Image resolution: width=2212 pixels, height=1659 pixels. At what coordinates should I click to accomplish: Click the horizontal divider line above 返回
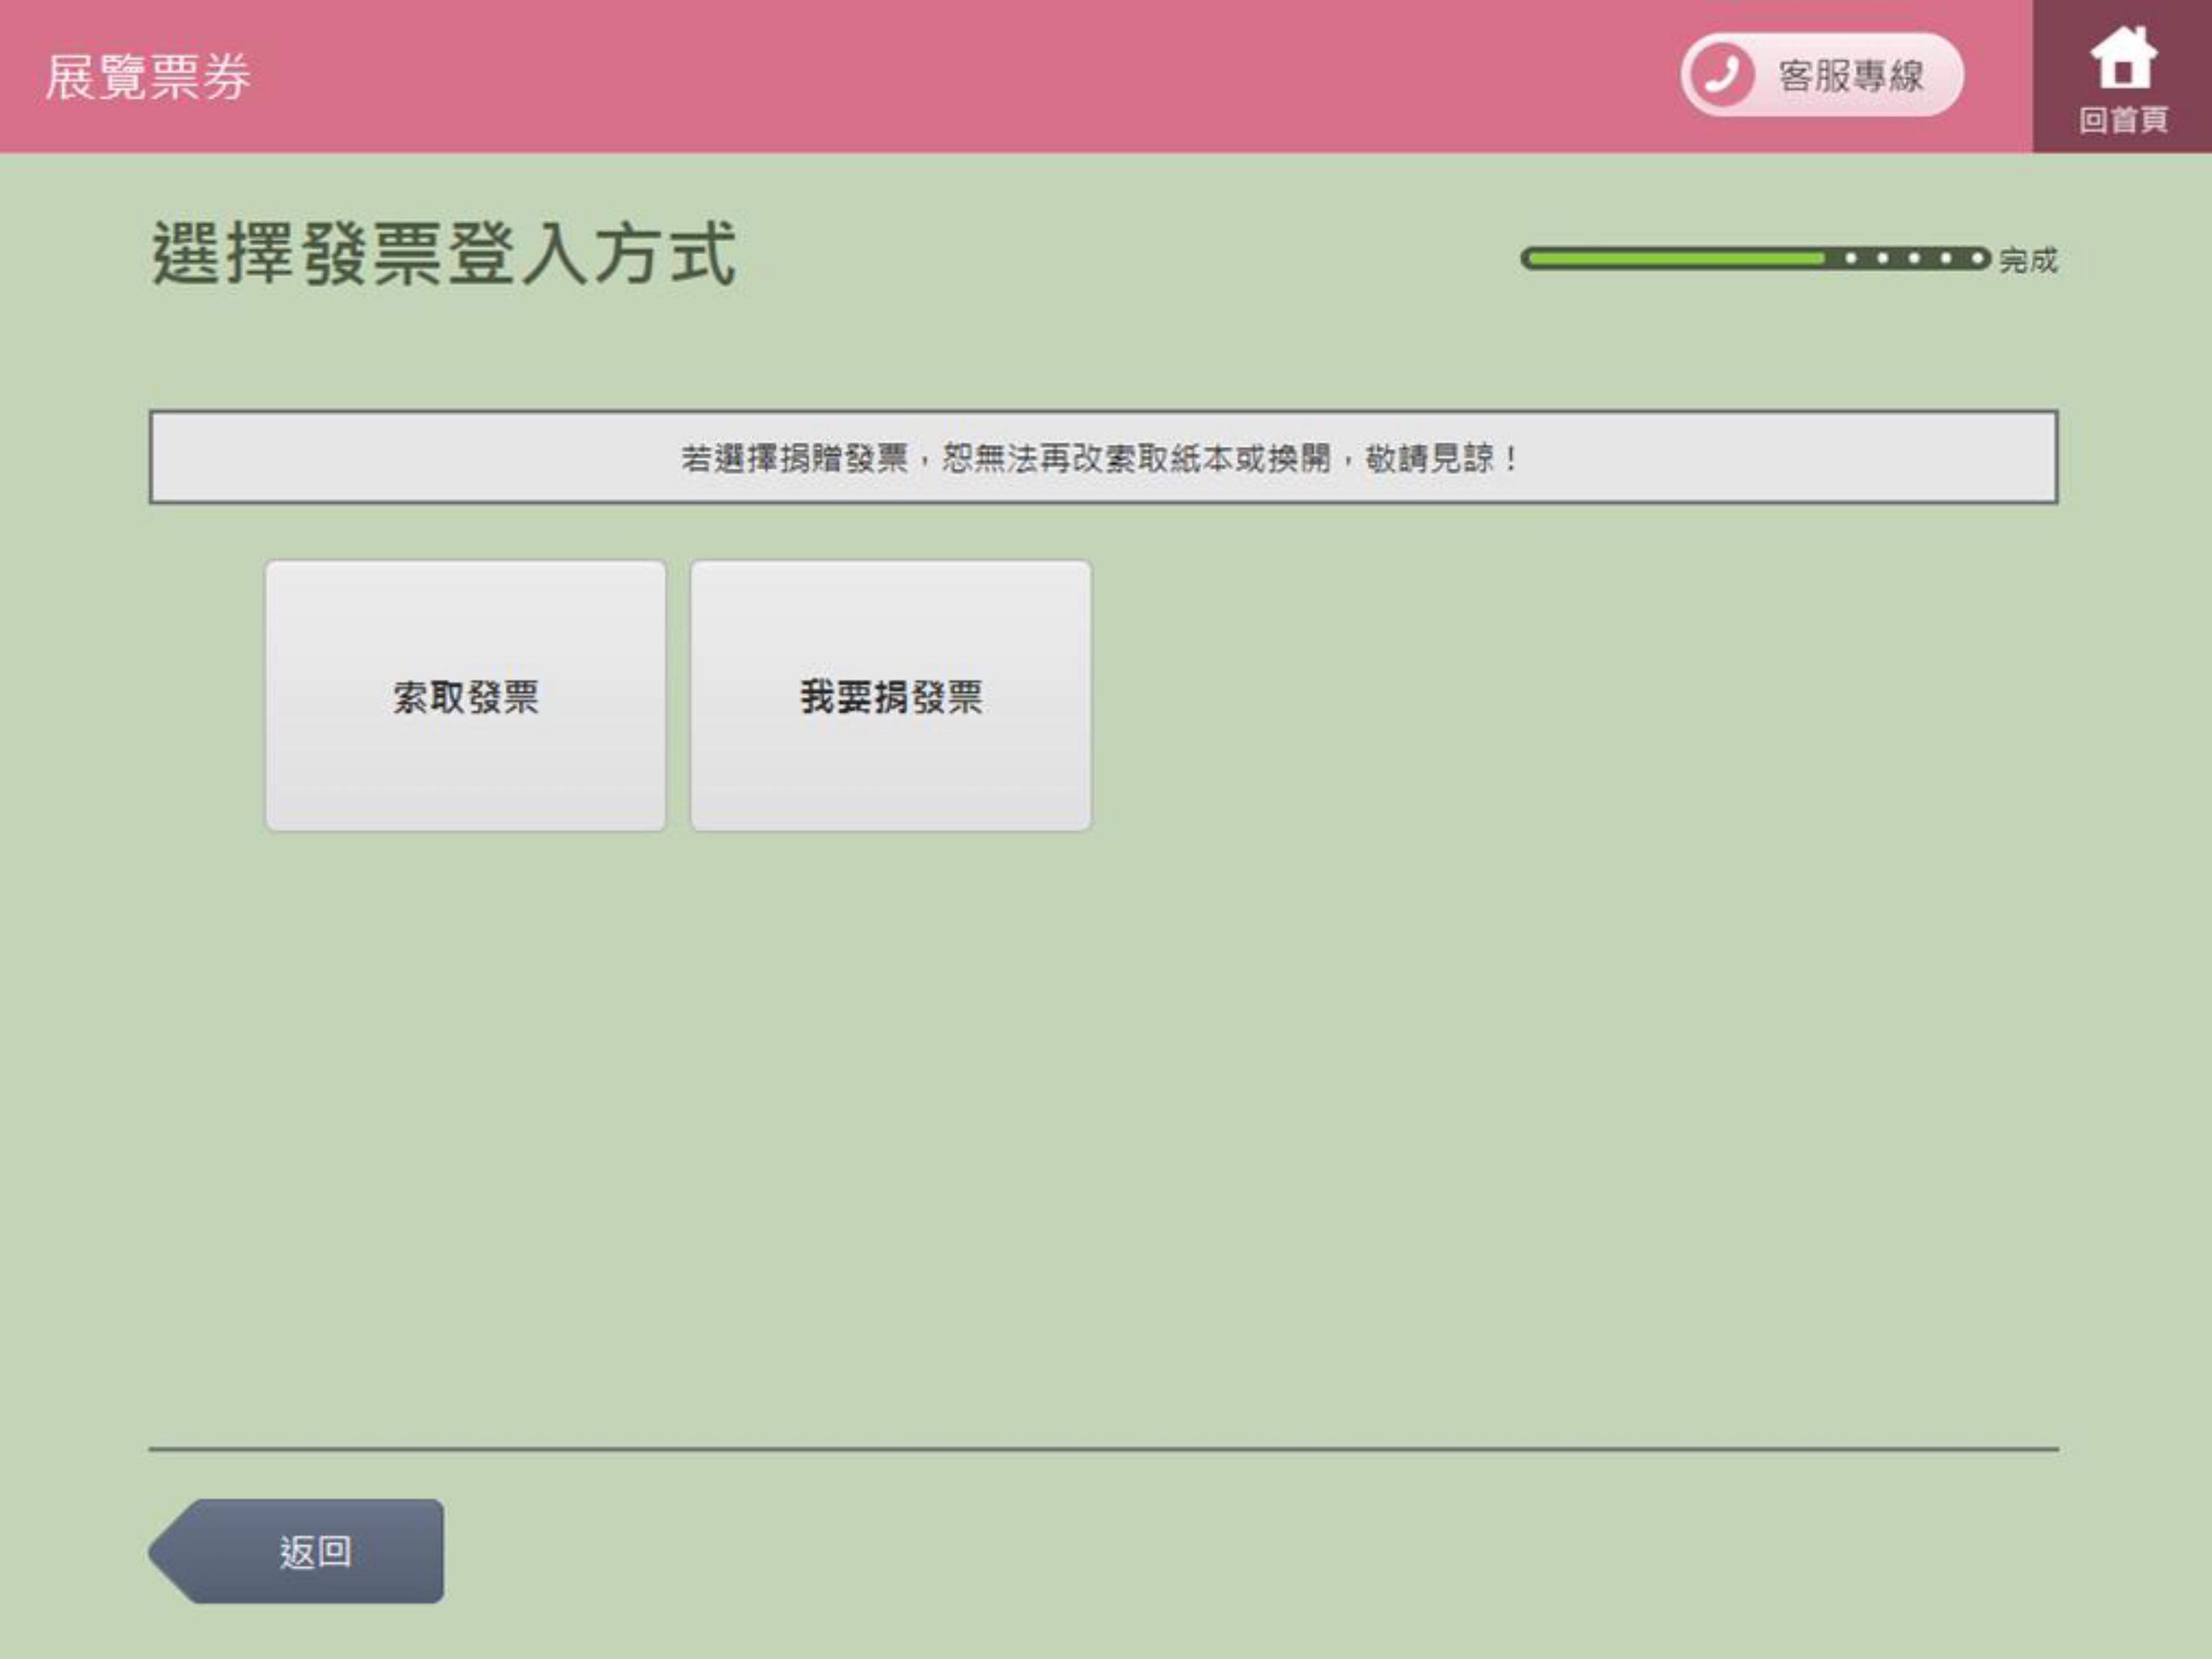tap(1103, 1448)
